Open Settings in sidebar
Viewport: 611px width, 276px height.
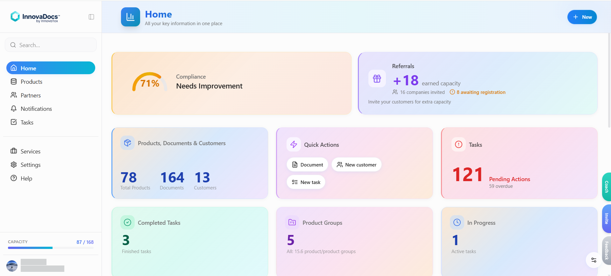click(x=51, y=165)
